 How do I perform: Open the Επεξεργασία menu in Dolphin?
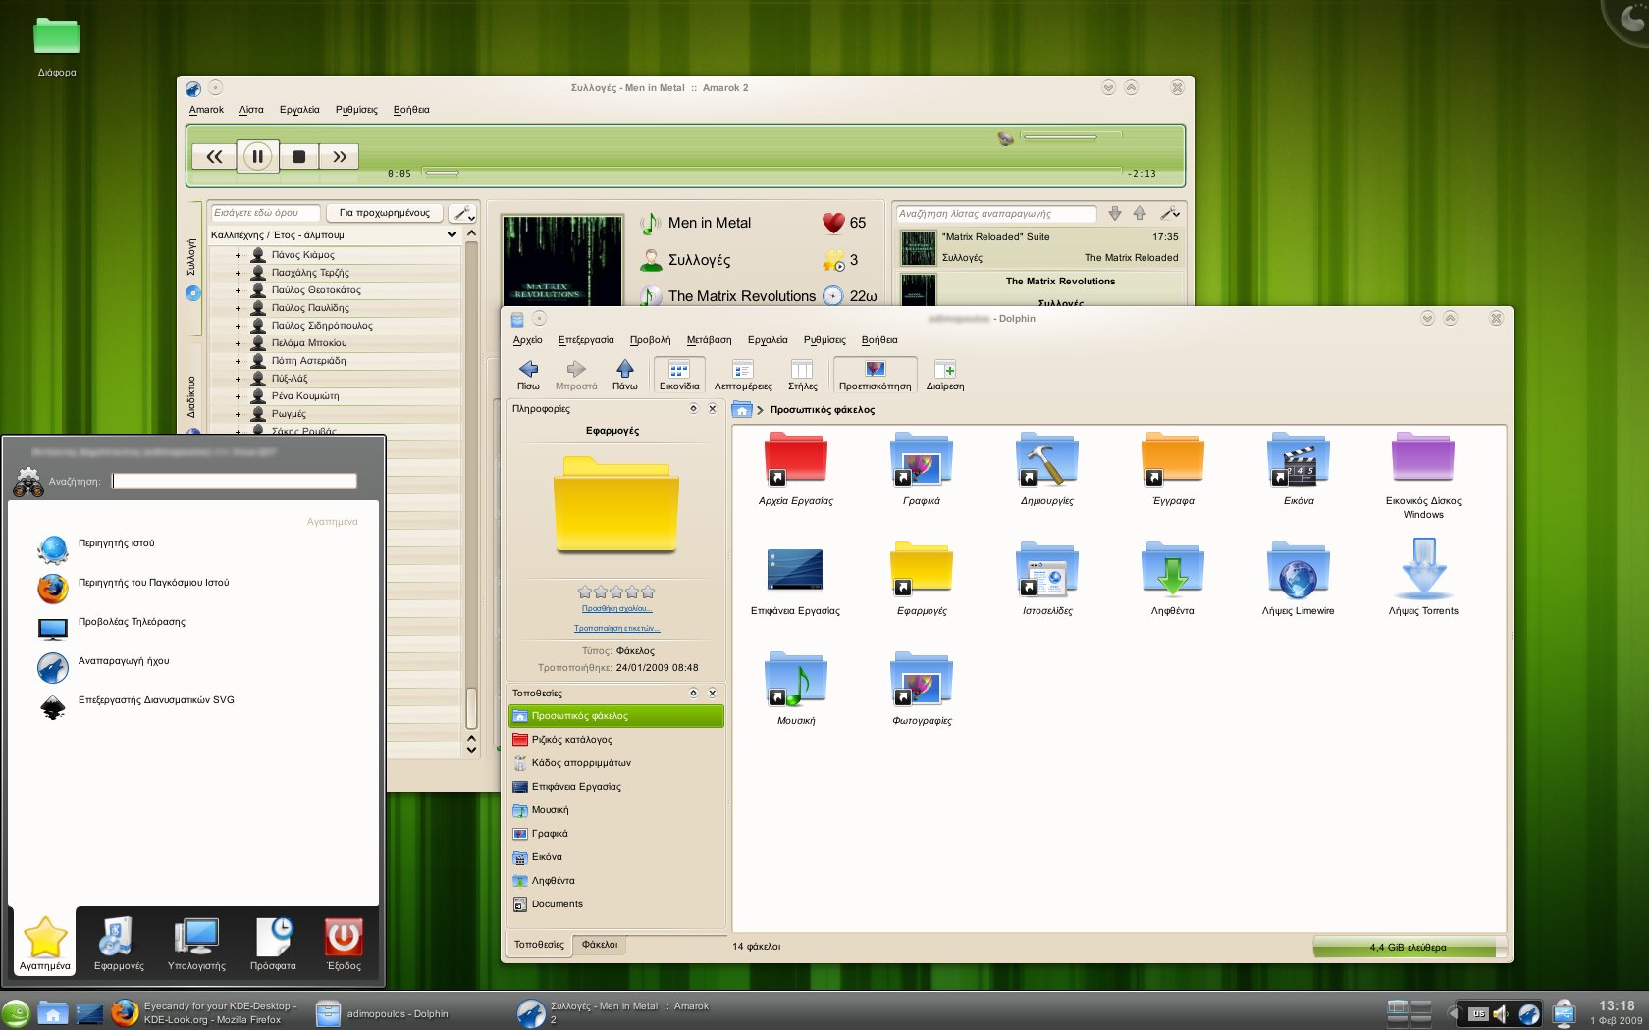tap(586, 340)
